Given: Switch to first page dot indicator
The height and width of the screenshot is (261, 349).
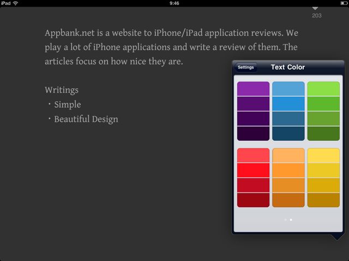Looking at the screenshot, I should (286, 220).
